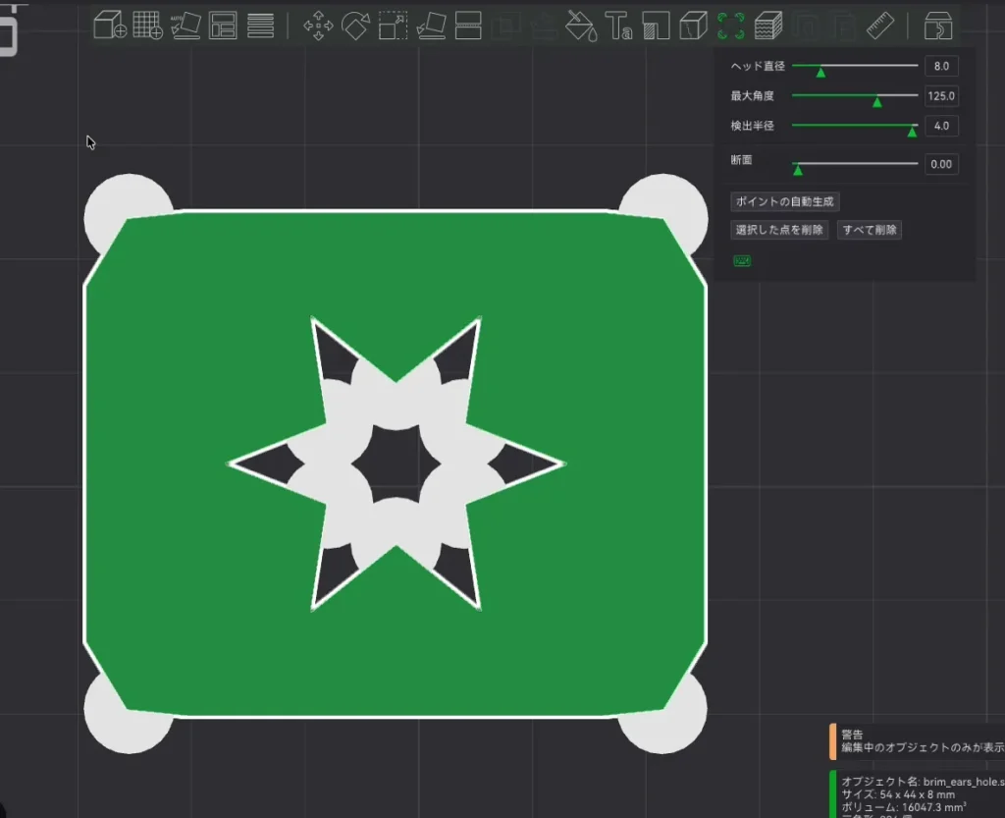
Task: Click the 断面 slider handle
Action: tap(798, 170)
